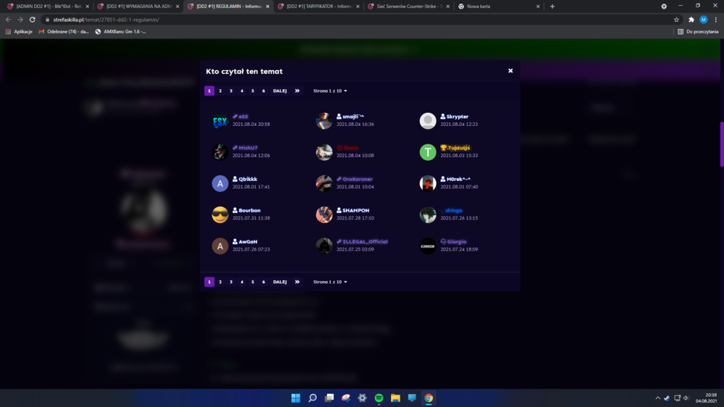
Task: Open OroKoroner user profile link
Action: pos(358,180)
